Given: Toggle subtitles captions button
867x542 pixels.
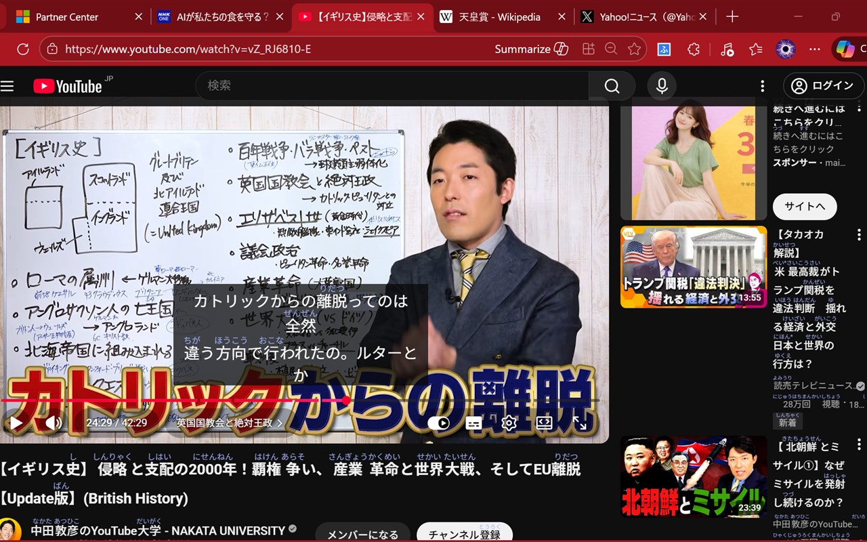Looking at the screenshot, I should (473, 423).
